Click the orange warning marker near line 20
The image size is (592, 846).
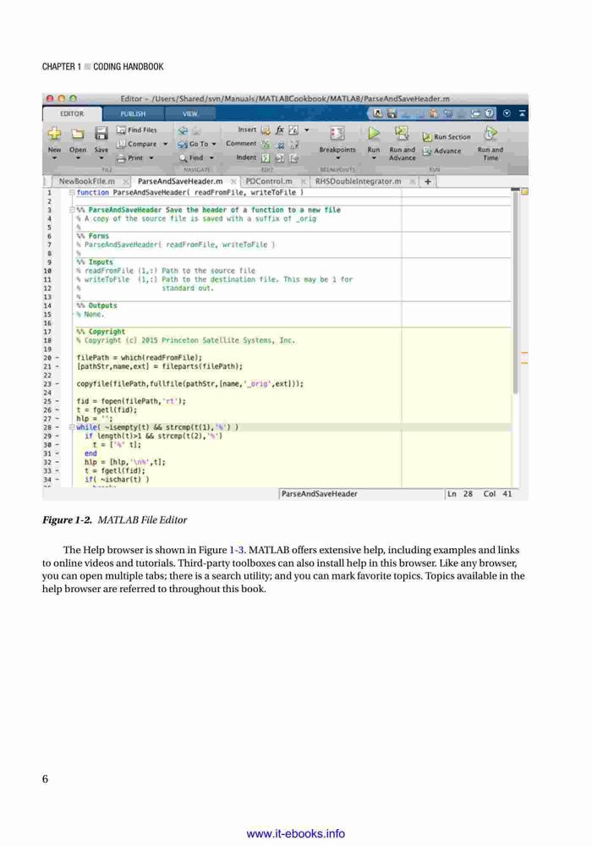[x=524, y=354]
